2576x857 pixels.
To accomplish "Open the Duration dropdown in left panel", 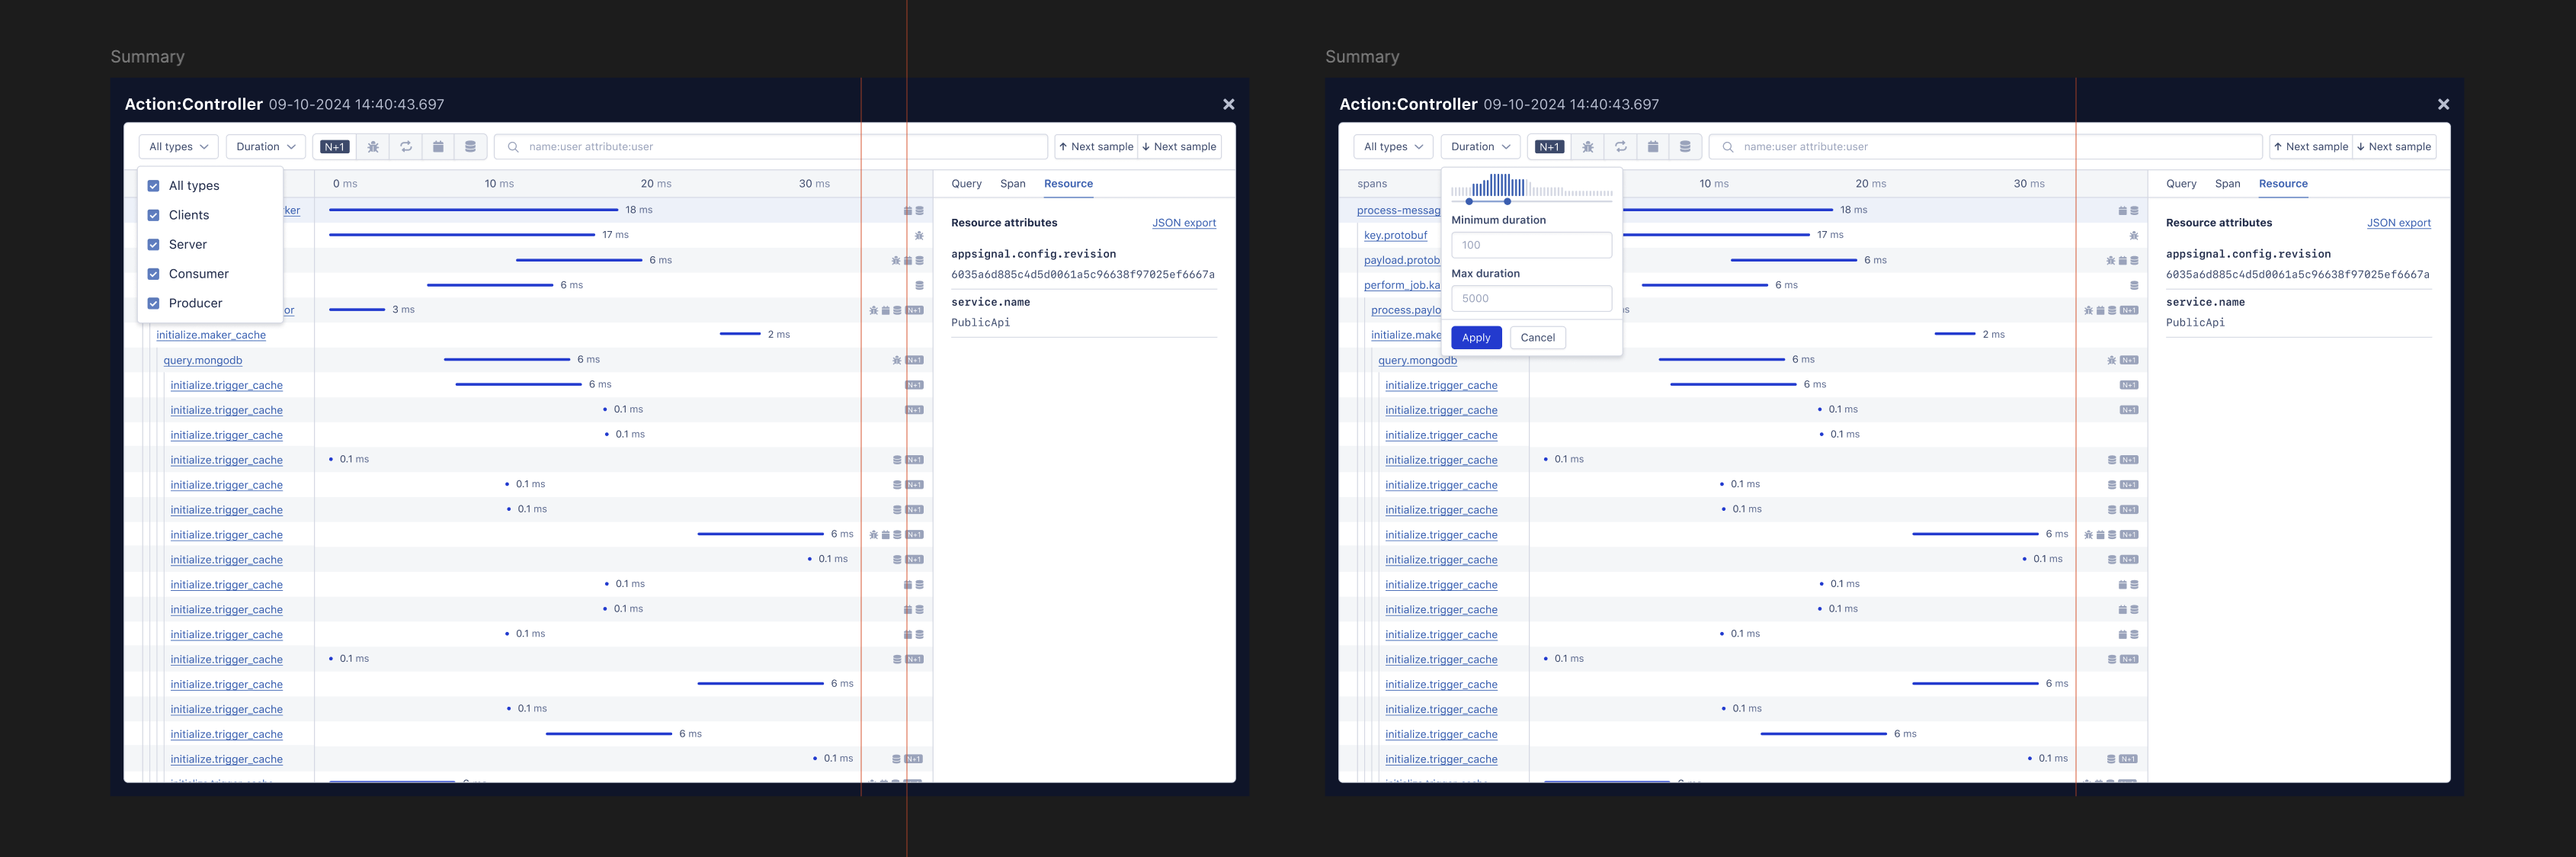I will (266, 147).
